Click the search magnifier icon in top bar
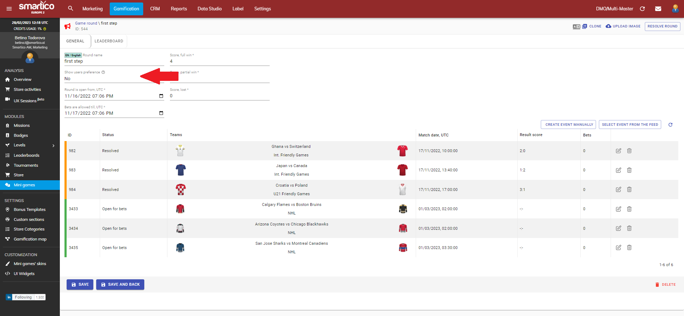The image size is (684, 316). point(71,9)
